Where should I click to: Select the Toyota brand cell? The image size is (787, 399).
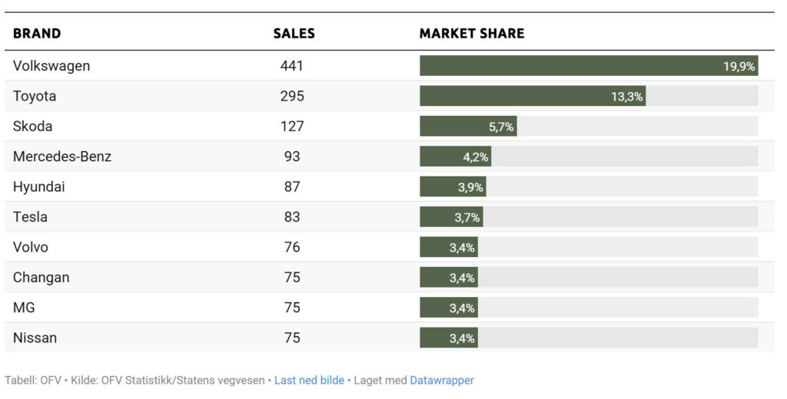[35, 97]
